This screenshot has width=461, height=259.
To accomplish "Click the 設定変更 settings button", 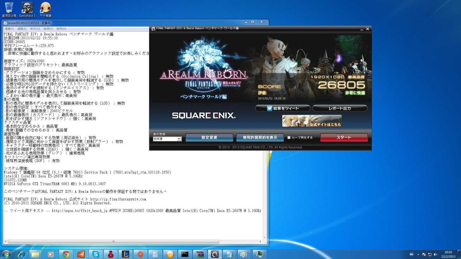I will tap(209, 138).
